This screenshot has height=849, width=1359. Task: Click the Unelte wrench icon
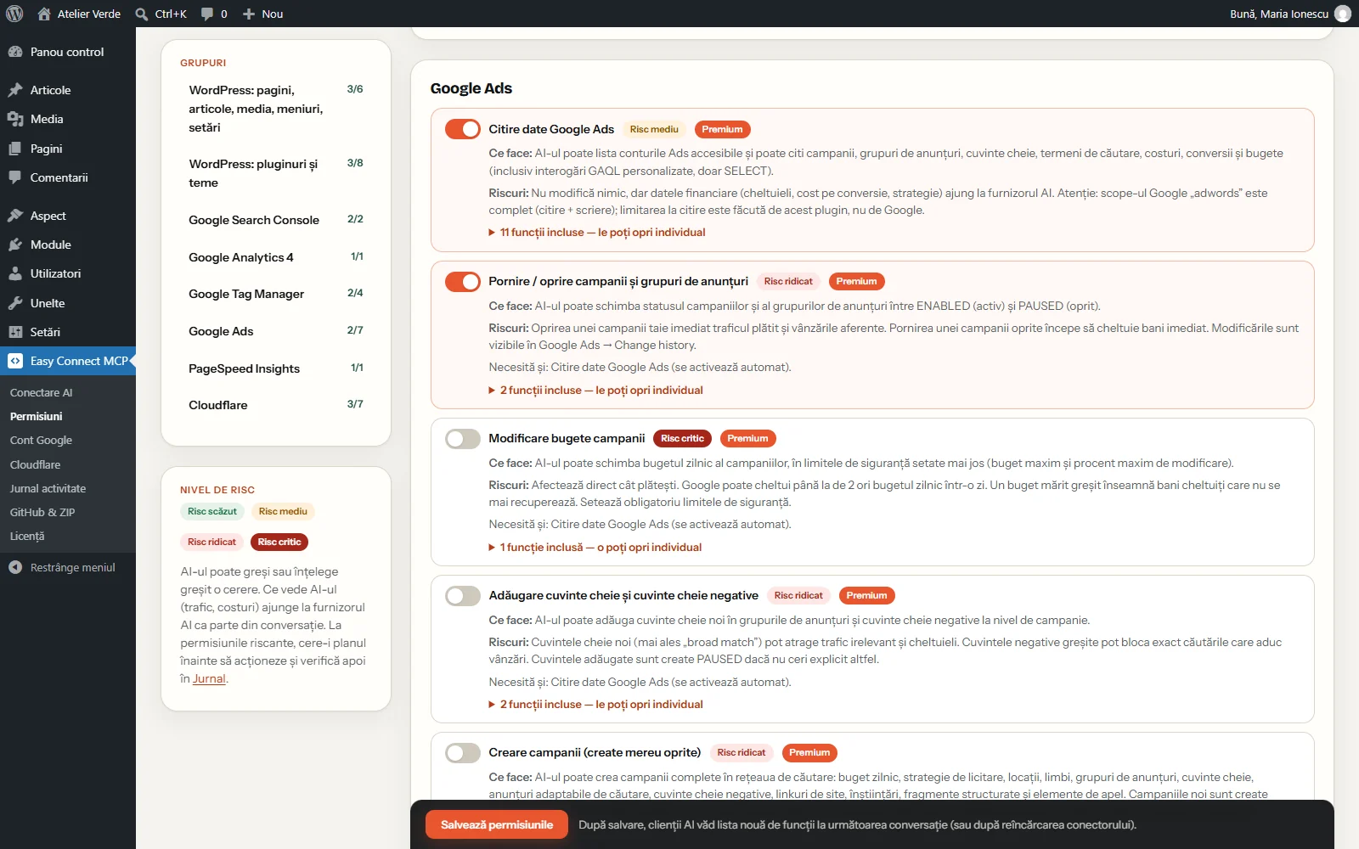[x=15, y=303]
